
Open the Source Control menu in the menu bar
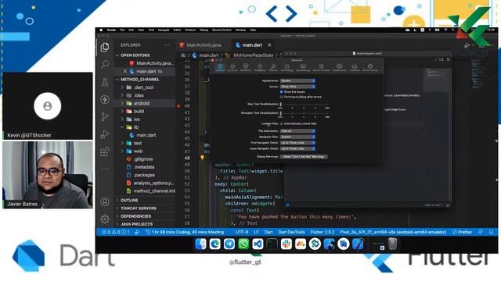[222, 30]
